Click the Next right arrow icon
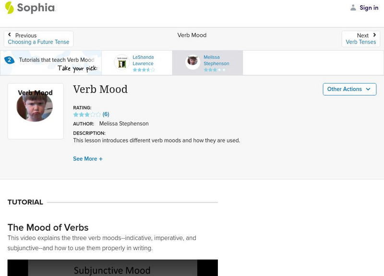This screenshot has width=384, height=276. pos(374,35)
